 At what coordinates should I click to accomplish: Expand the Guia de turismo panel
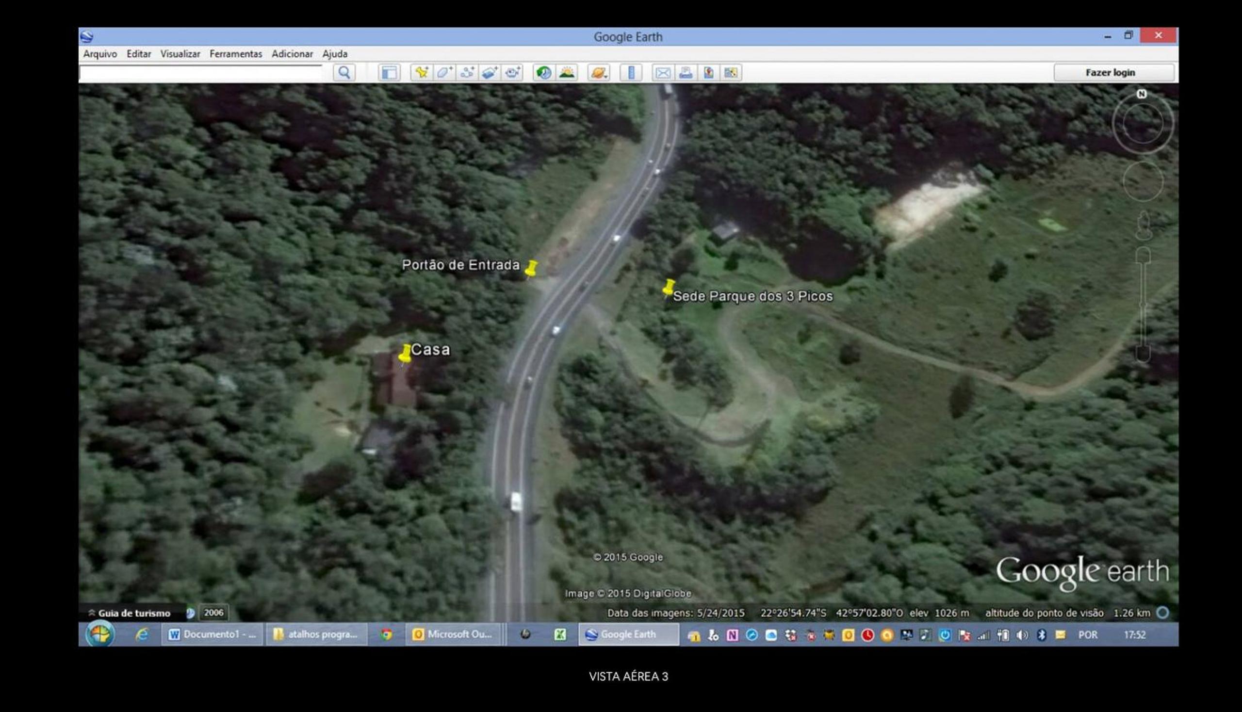(129, 613)
